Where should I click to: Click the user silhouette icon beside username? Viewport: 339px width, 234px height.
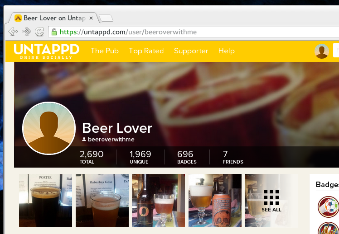[84, 140]
